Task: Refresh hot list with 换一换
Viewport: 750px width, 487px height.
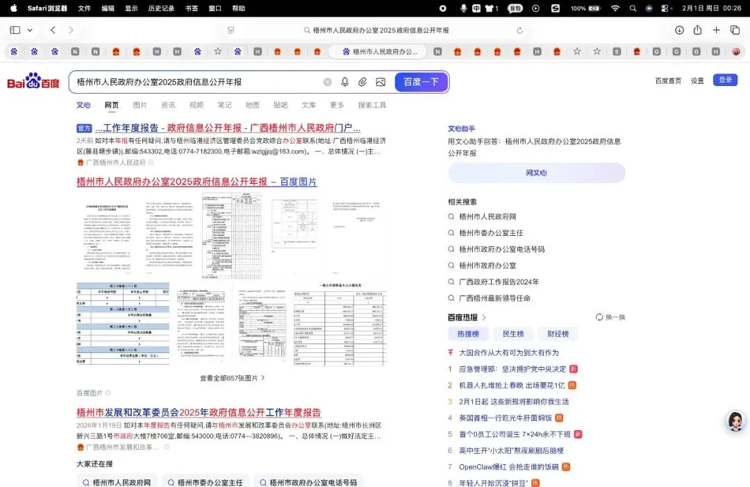Action: pos(610,317)
